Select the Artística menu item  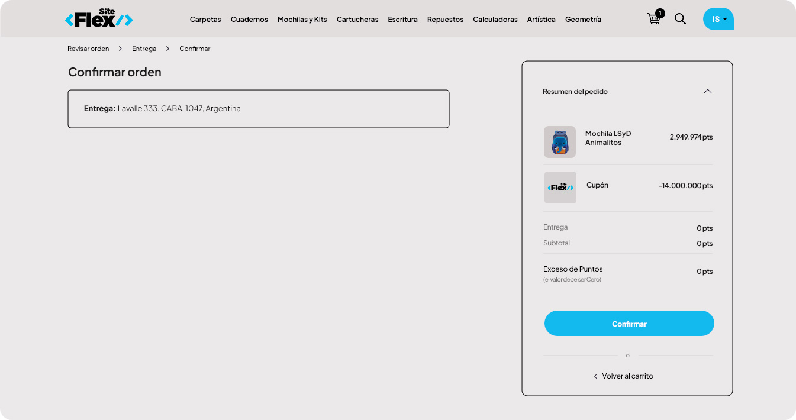(542, 20)
